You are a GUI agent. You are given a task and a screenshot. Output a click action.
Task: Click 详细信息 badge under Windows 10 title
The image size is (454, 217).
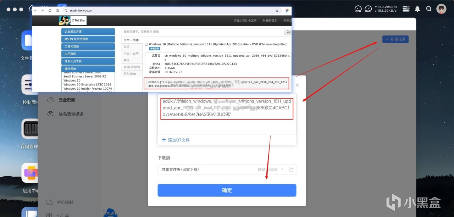point(154,49)
